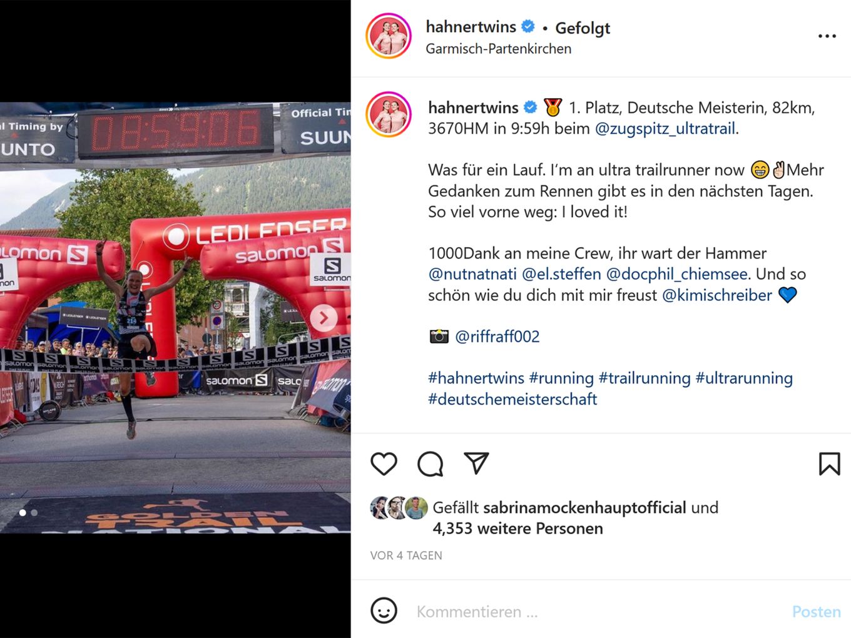
Task: Select the second carousel dot indicator
Action: [x=34, y=513]
